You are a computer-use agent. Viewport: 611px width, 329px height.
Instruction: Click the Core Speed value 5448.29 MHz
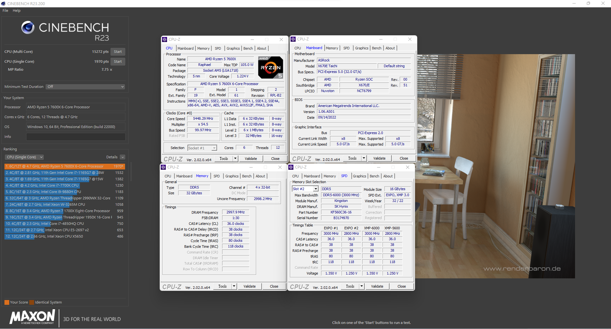point(203,118)
